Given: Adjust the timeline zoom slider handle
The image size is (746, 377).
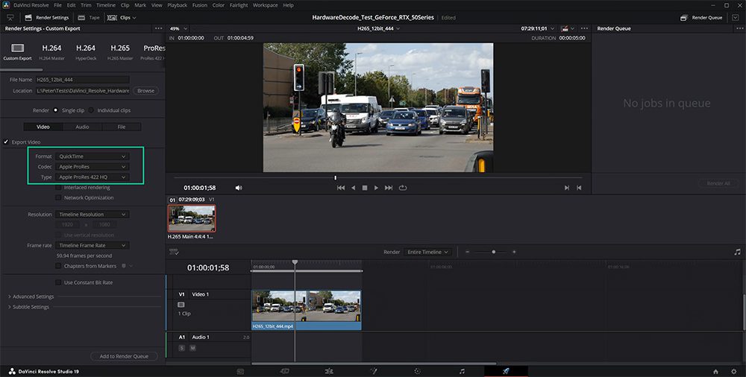Looking at the screenshot, I should (493, 252).
